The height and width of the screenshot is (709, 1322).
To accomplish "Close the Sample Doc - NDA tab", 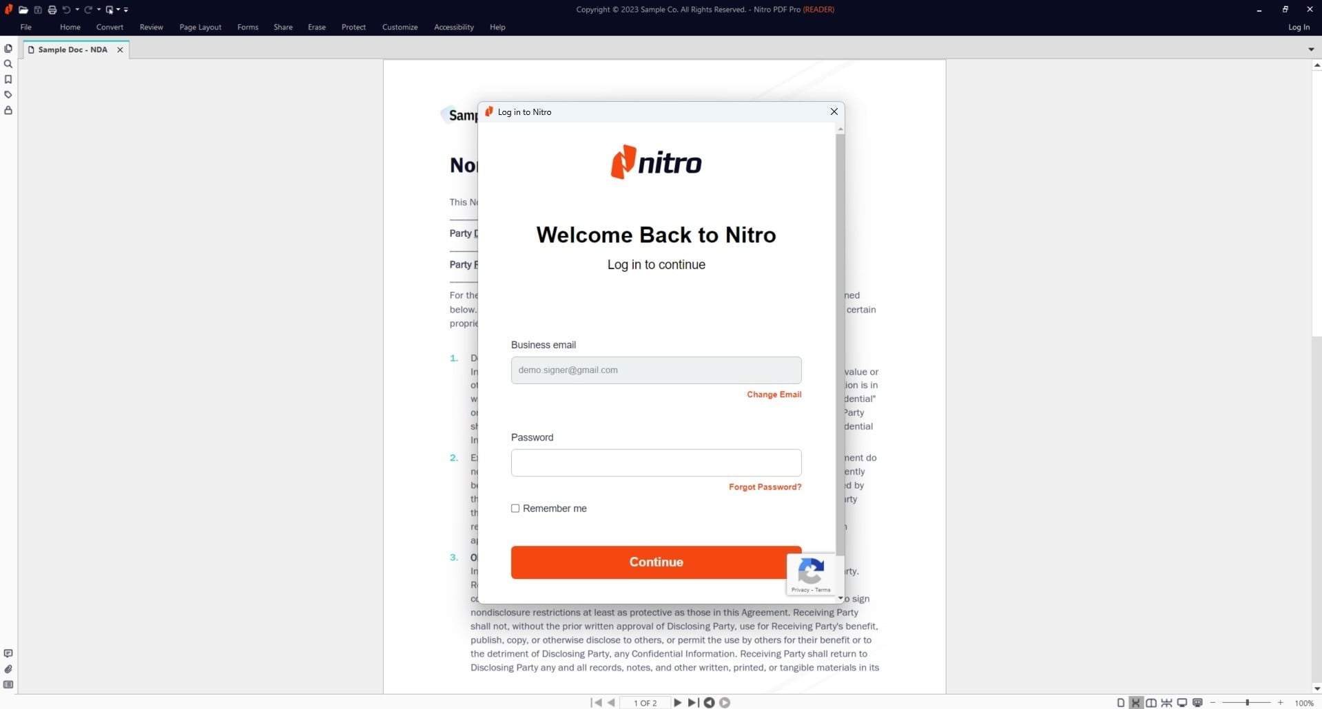I will pyautogui.click(x=120, y=50).
